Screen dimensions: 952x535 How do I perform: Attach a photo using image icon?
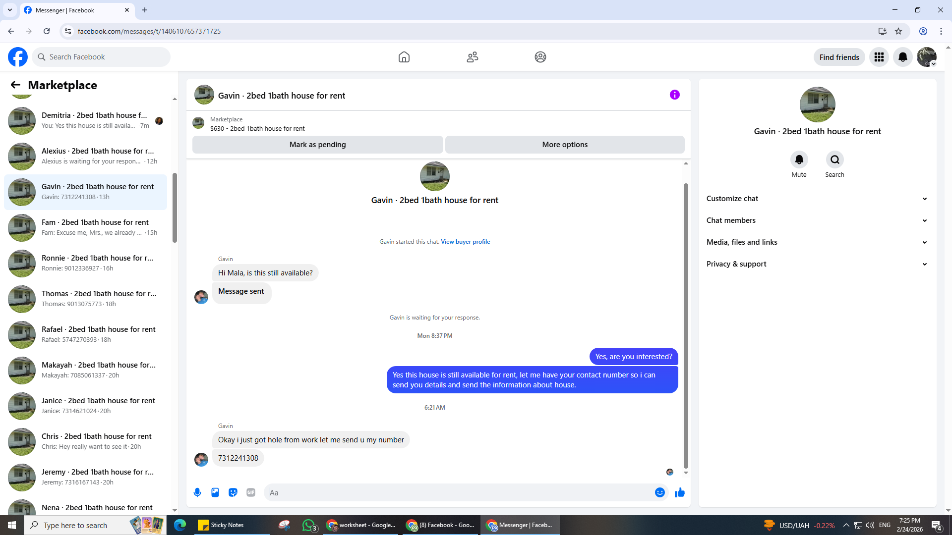(x=215, y=492)
